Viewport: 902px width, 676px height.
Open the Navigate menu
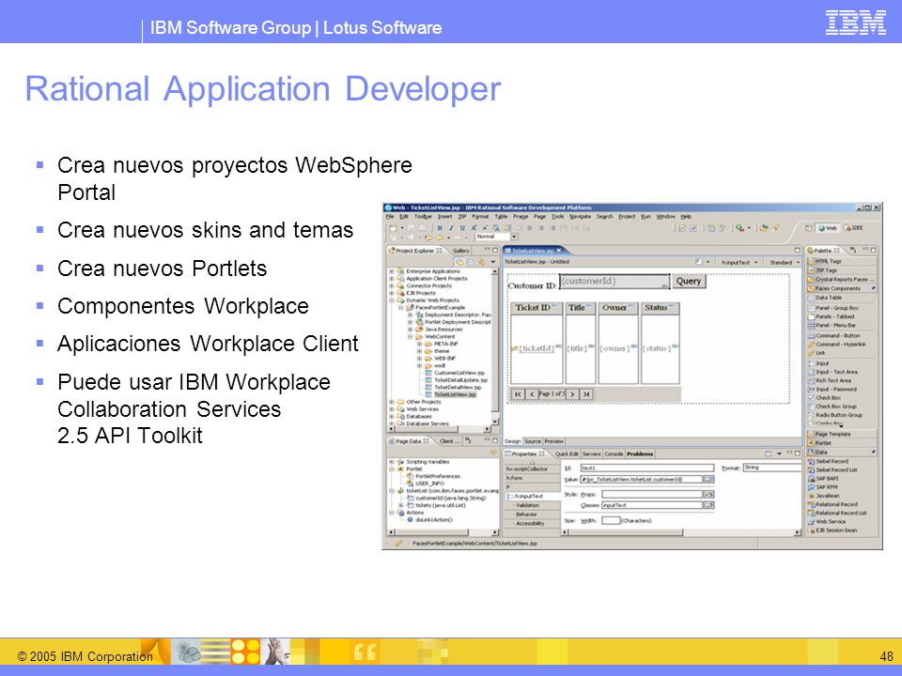[580, 217]
